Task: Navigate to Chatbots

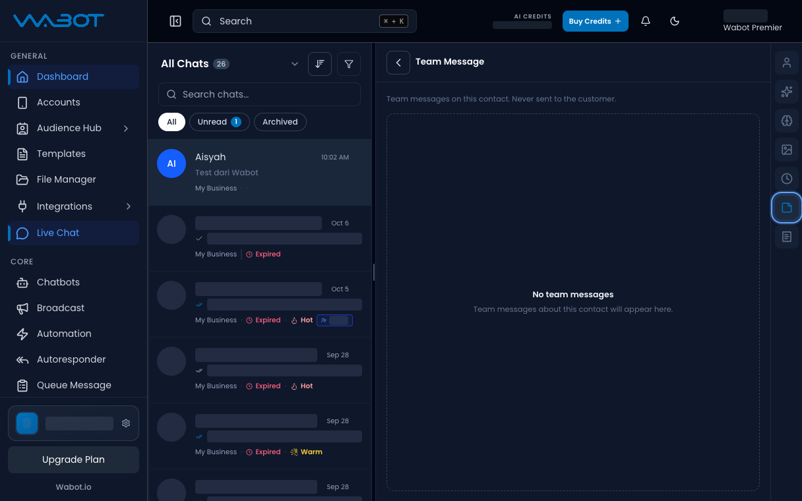Action: [73, 282]
